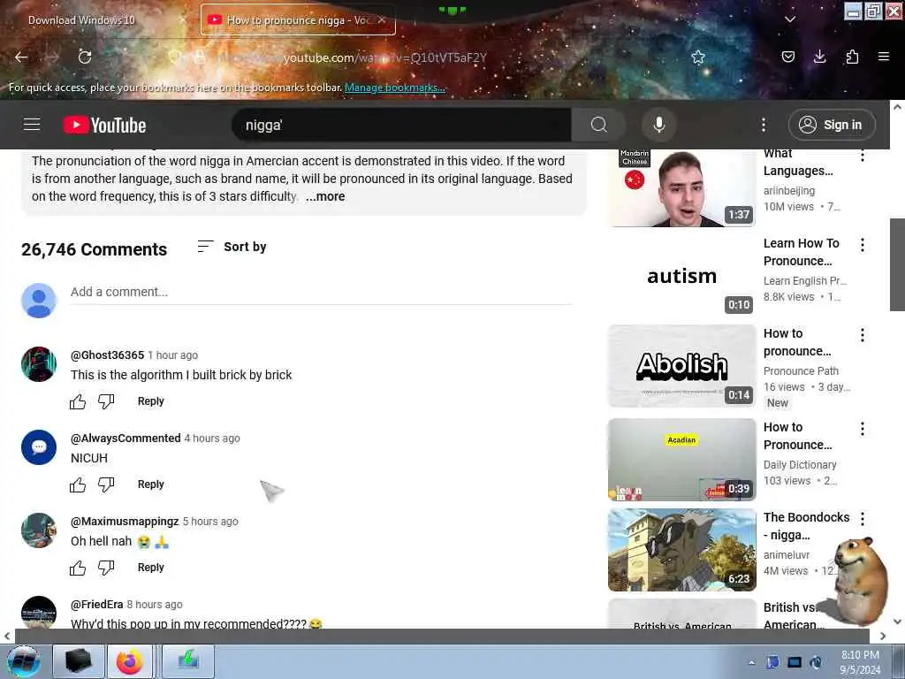905x679 pixels.
Task: Bookmark this page with star icon
Action: [x=698, y=57]
